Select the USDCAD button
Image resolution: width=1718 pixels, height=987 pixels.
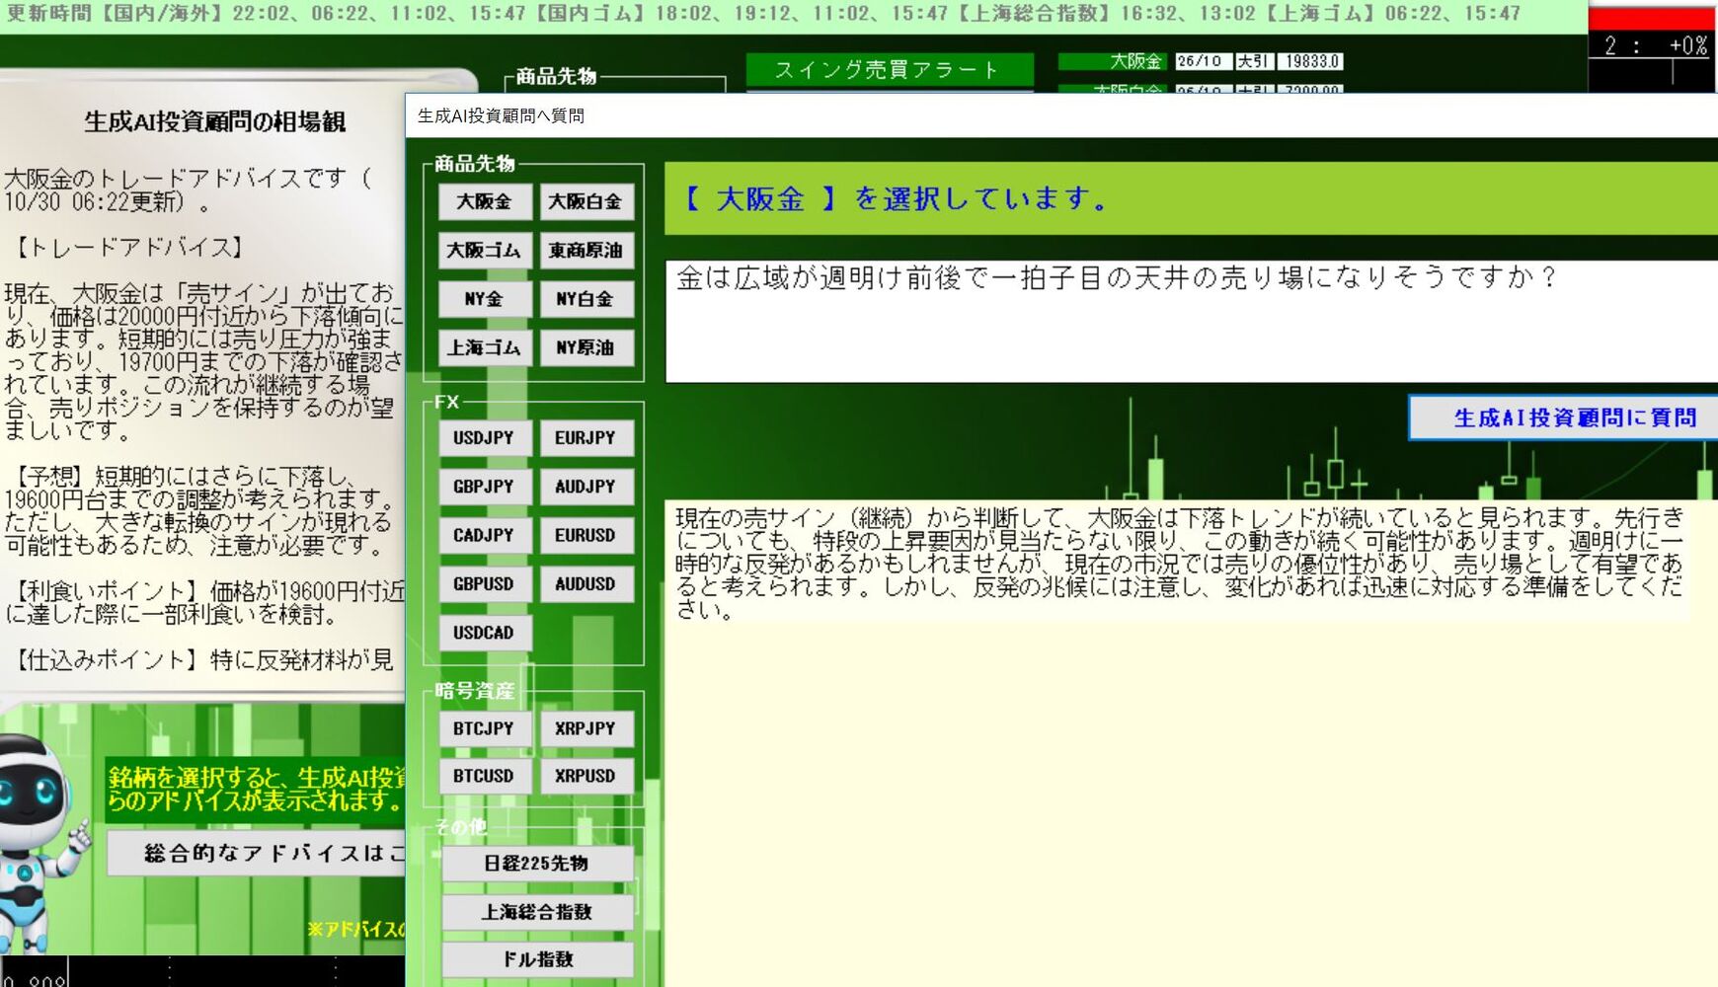(485, 633)
